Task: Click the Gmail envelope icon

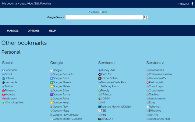Action: point(3,74)
